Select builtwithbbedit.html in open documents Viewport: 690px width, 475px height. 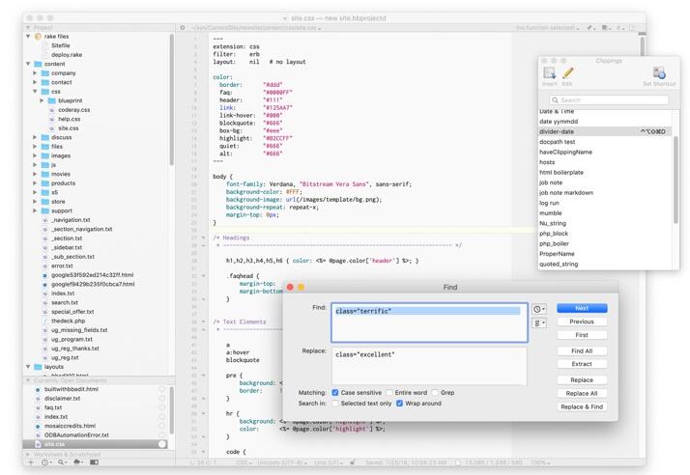point(72,389)
